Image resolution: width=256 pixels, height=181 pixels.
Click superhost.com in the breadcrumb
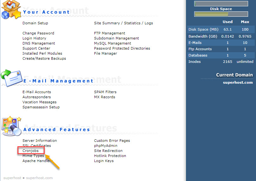tap(39, 178)
